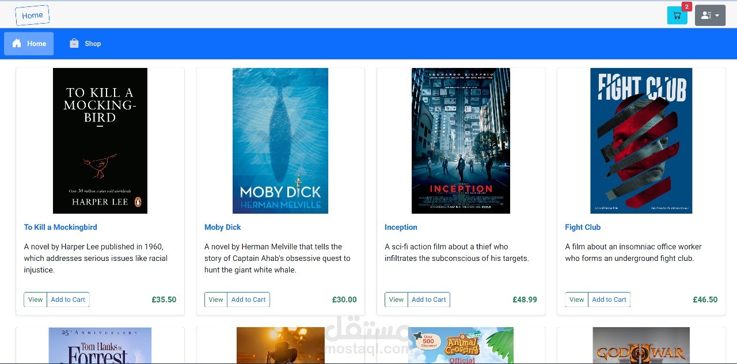Click the red cart badge showing 2

pyautogui.click(x=686, y=7)
